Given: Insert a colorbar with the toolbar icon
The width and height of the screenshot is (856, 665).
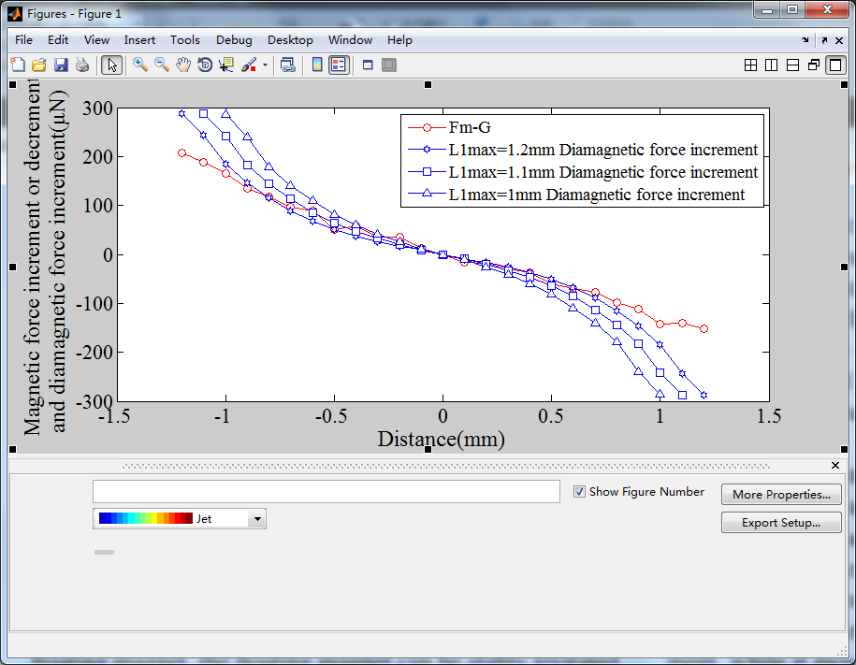Looking at the screenshot, I should point(316,65).
